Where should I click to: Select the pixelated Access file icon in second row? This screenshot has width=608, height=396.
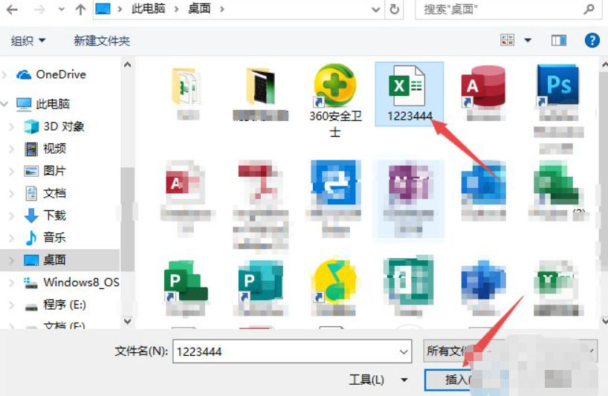pos(184,183)
